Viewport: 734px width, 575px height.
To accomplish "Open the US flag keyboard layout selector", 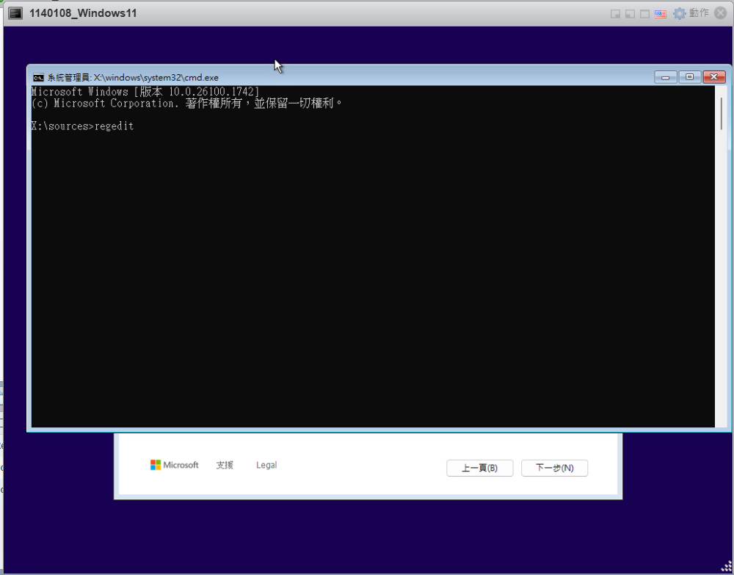I will pos(660,13).
